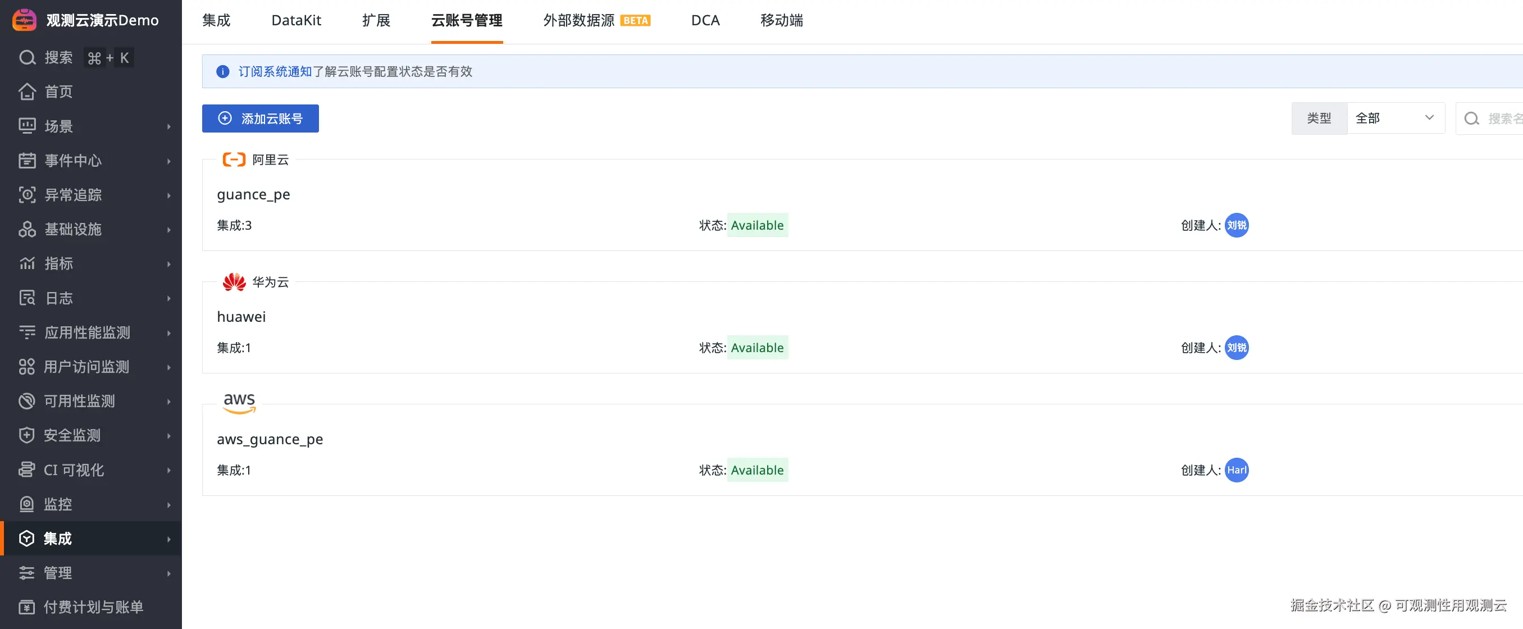
Task: Expand the 应用性能监测 submenu arrow
Action: click(x=169, y=333)
